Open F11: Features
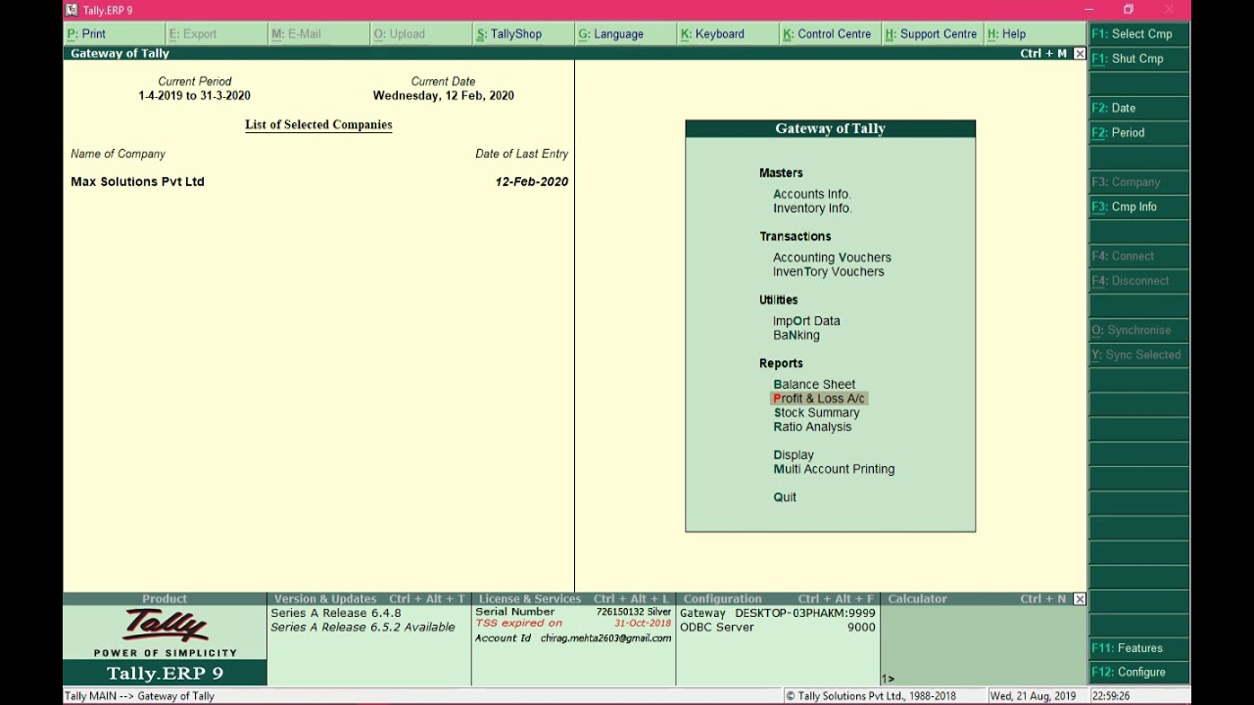 pyautogui.click(x=1138, y=648)
